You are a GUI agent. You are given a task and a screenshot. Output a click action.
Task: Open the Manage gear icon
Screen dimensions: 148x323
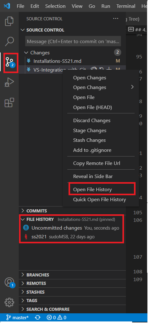pos(9,302)
